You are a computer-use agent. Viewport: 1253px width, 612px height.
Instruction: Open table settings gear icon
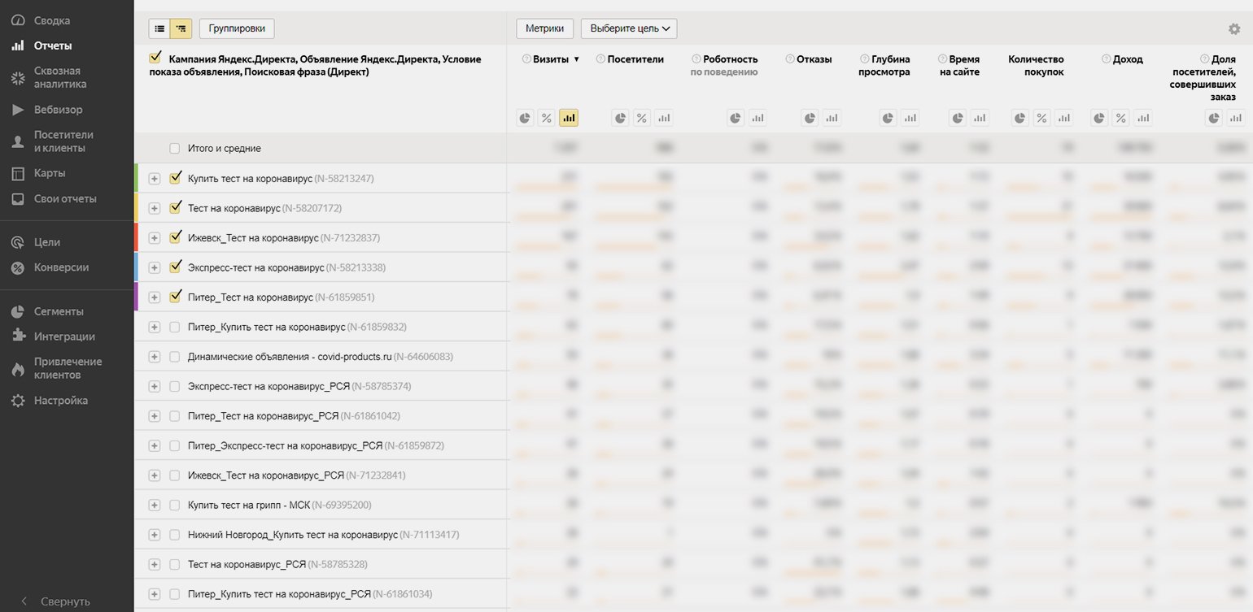click(1234, 29)
